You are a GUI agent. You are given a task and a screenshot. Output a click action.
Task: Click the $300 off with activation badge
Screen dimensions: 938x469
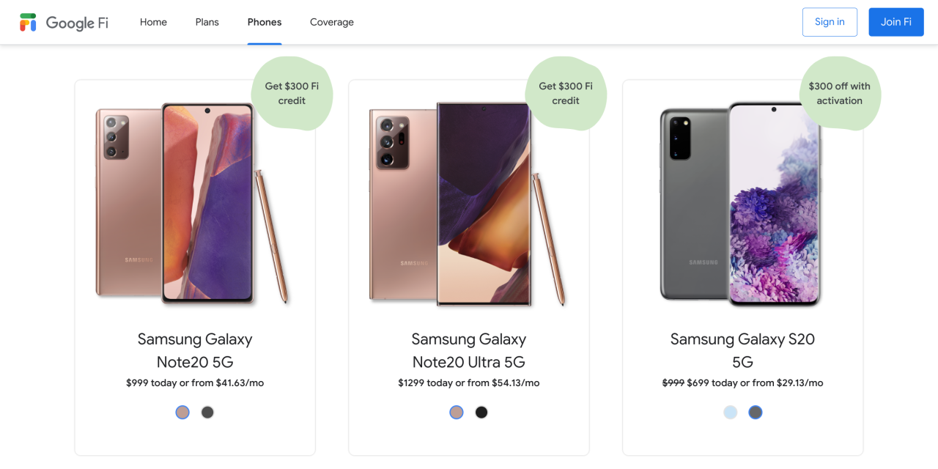tap(840, 93)
